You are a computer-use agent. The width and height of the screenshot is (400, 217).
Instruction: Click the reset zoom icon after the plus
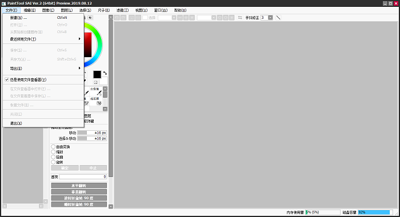click(x=192, y=18)
